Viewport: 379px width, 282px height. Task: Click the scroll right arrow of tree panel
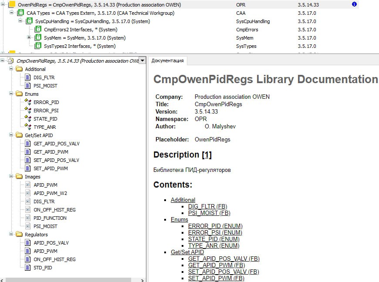(x=142, y=280)
